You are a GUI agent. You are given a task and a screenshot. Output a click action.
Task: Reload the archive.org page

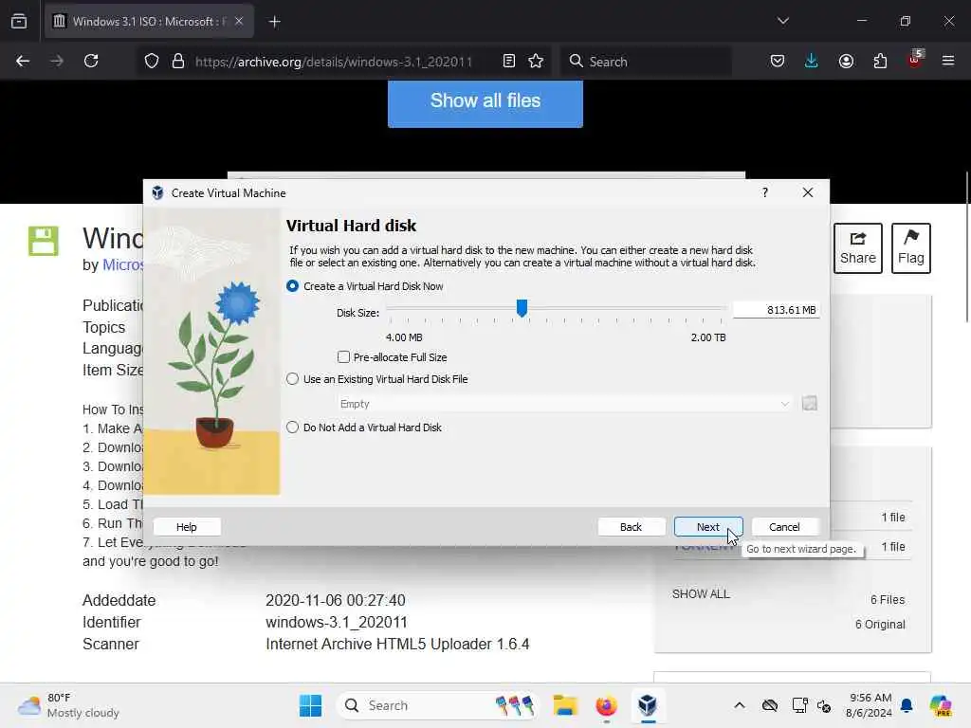pos(92,62)
